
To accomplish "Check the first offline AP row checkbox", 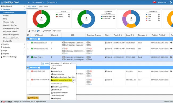I will [28, 71].
